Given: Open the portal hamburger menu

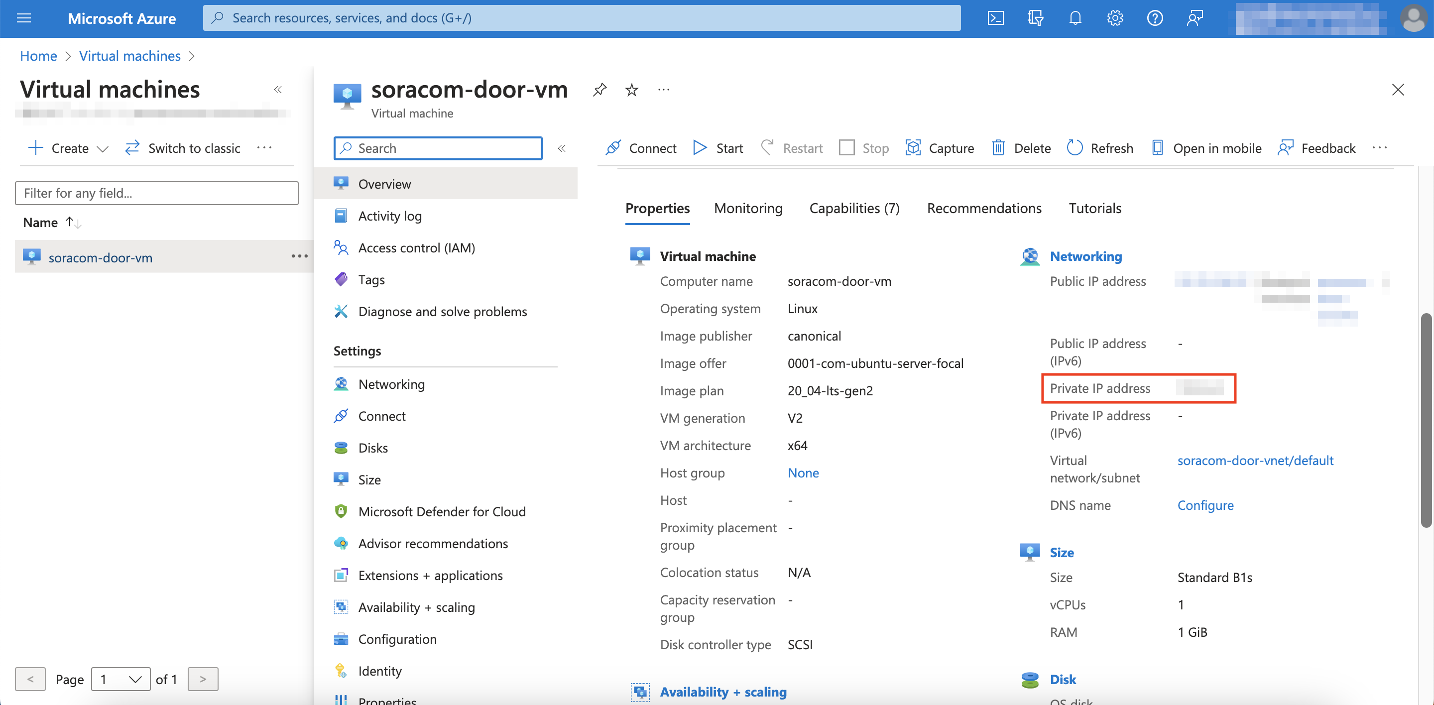Looking at the screenshot, I should 23,18.
